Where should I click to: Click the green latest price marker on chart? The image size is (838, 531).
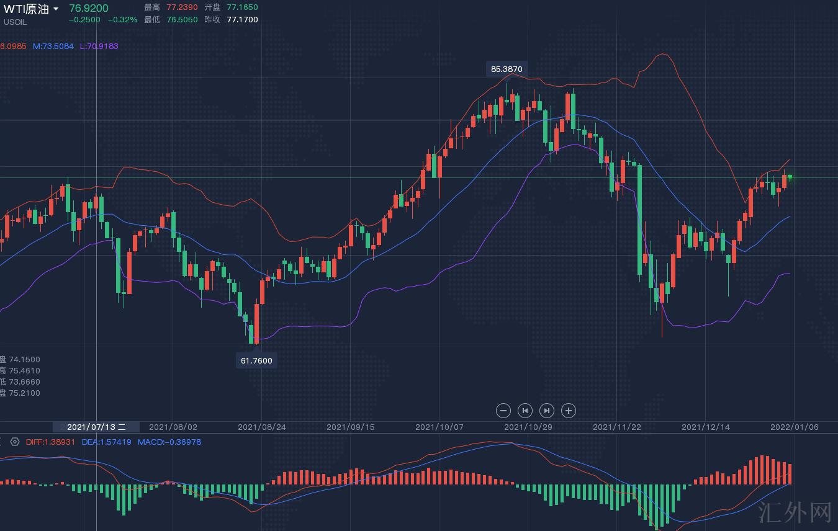tap(790, 177)
